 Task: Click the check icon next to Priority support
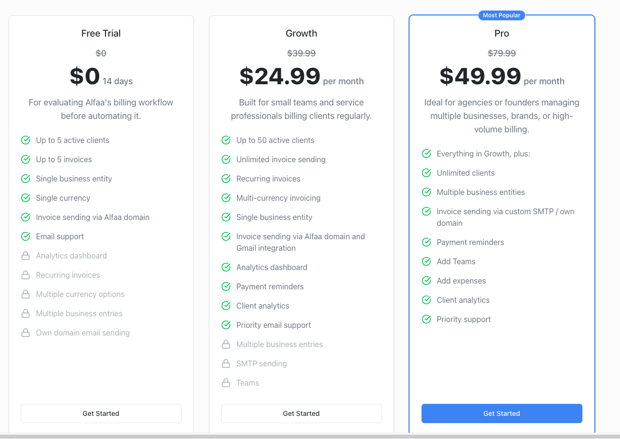coord(426,319)
